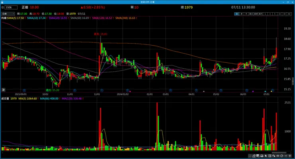Click the printer icon in bottom toolbar
This screenshot has height=159, width=295.
pos(262,156)
